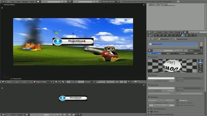Edit the Material.002 name field
Screen dimensions: 207x116
click(x=163, y=51)
